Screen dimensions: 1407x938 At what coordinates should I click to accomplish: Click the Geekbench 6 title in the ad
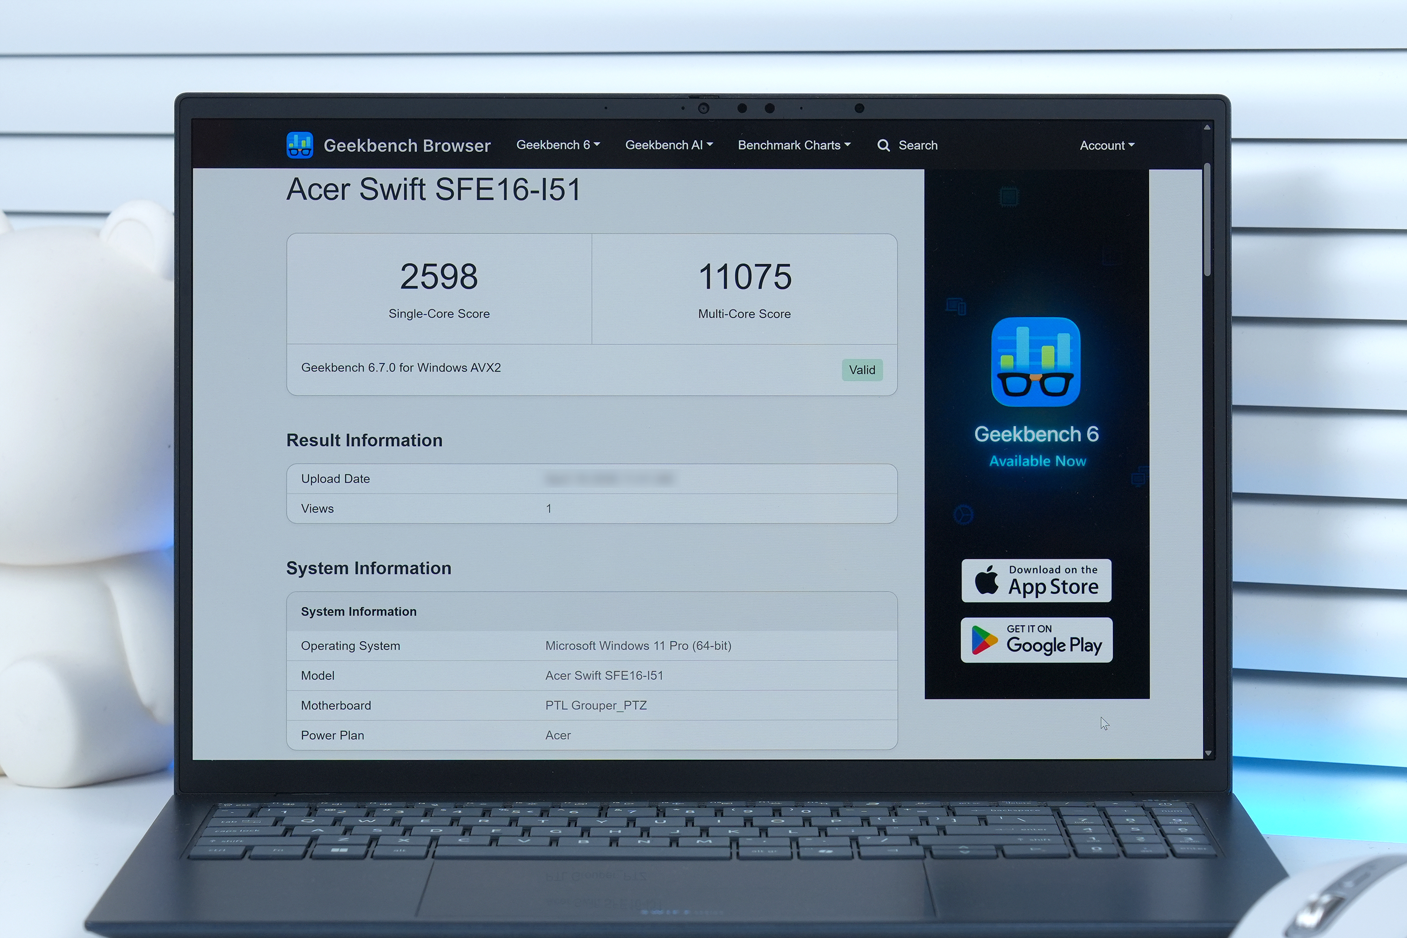1036,434
